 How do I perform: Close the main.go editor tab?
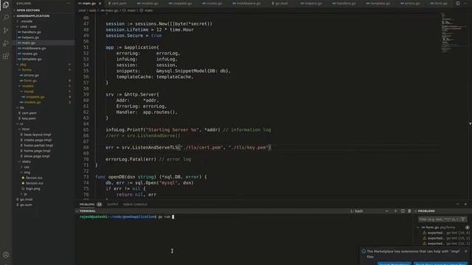coord(100,3)
